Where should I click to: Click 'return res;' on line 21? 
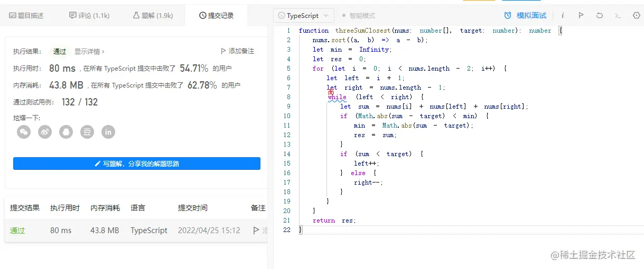tap(334, 220)
